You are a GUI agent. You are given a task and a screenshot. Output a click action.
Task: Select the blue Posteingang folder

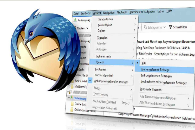(x=80, y=98)
